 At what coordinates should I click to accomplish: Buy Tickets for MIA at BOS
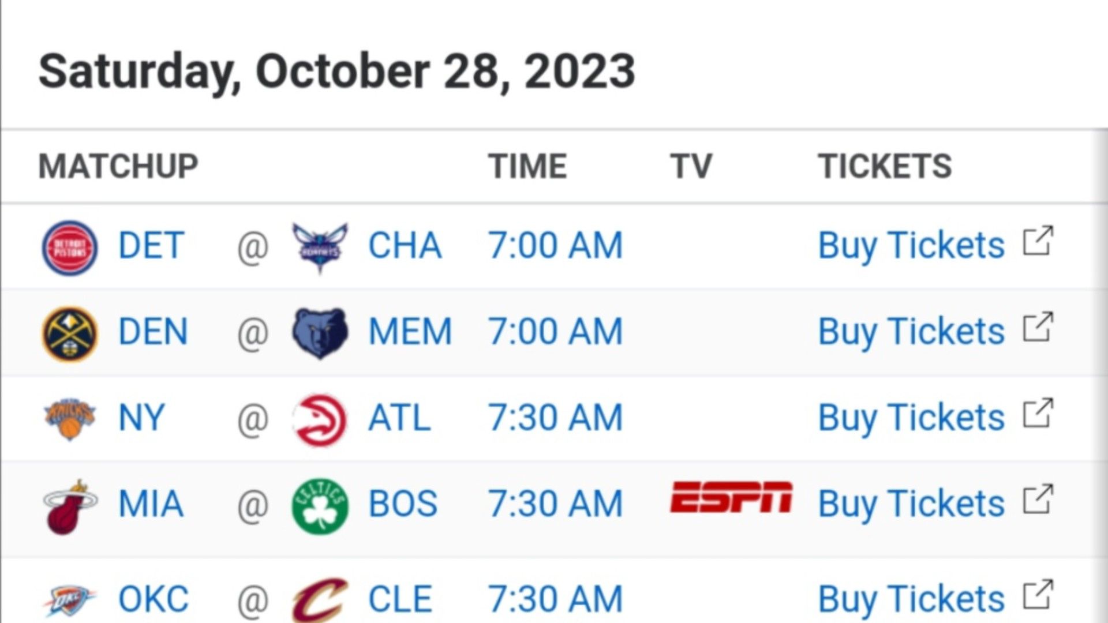[x=911, y=504]
